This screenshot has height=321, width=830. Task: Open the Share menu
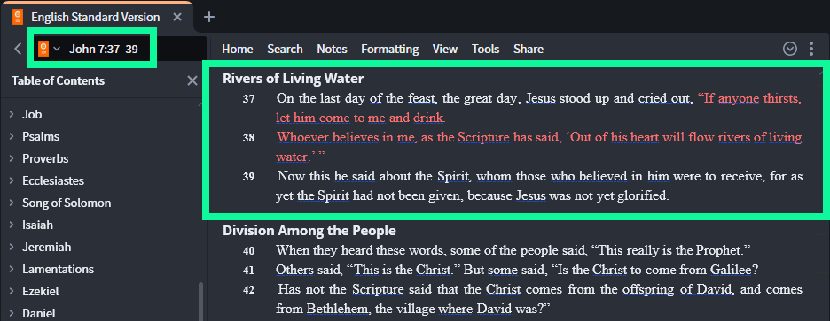(x=529, y=50)
